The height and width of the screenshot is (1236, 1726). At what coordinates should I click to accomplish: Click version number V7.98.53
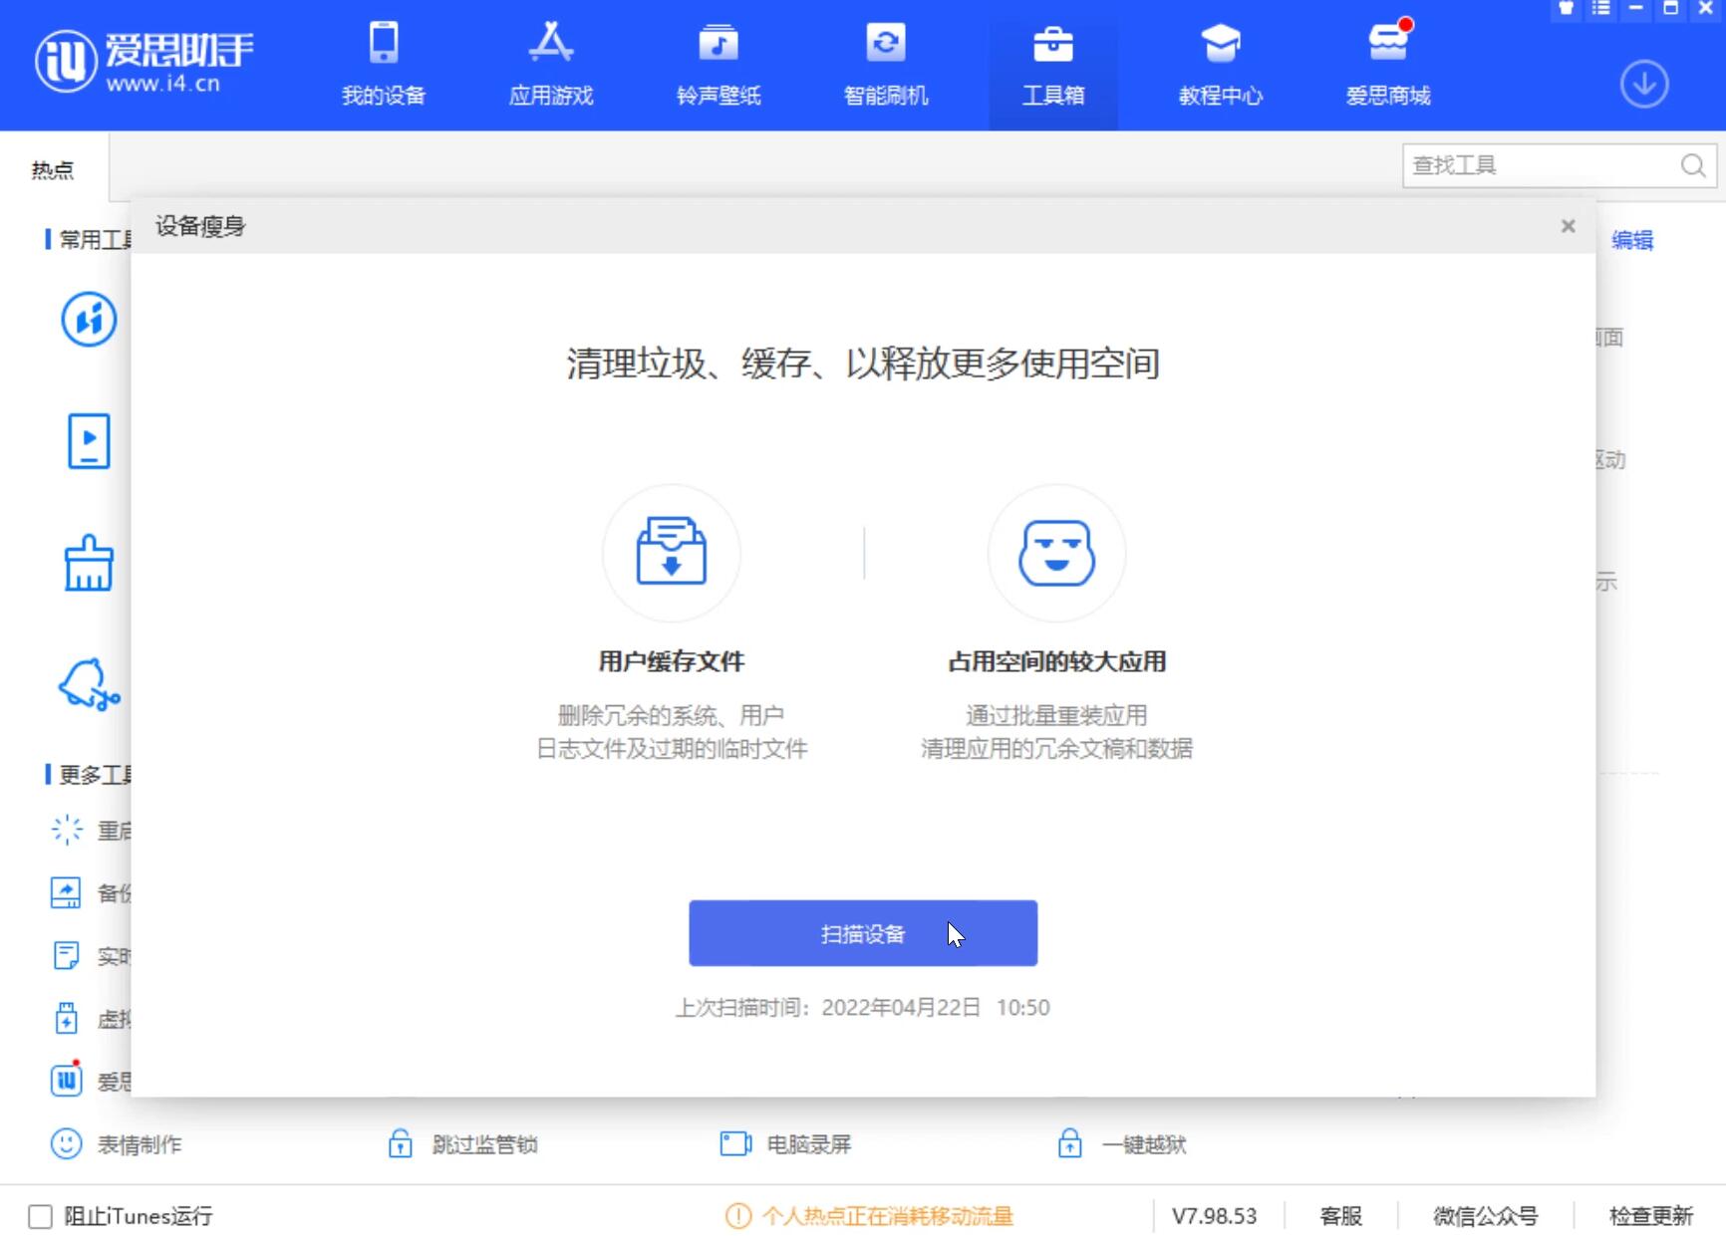click(1214, 1216)
